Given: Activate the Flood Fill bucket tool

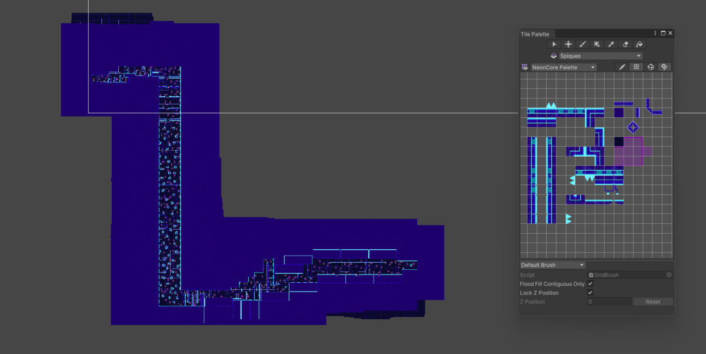Looking at the screenshot, I should click(x=640, y=44).
